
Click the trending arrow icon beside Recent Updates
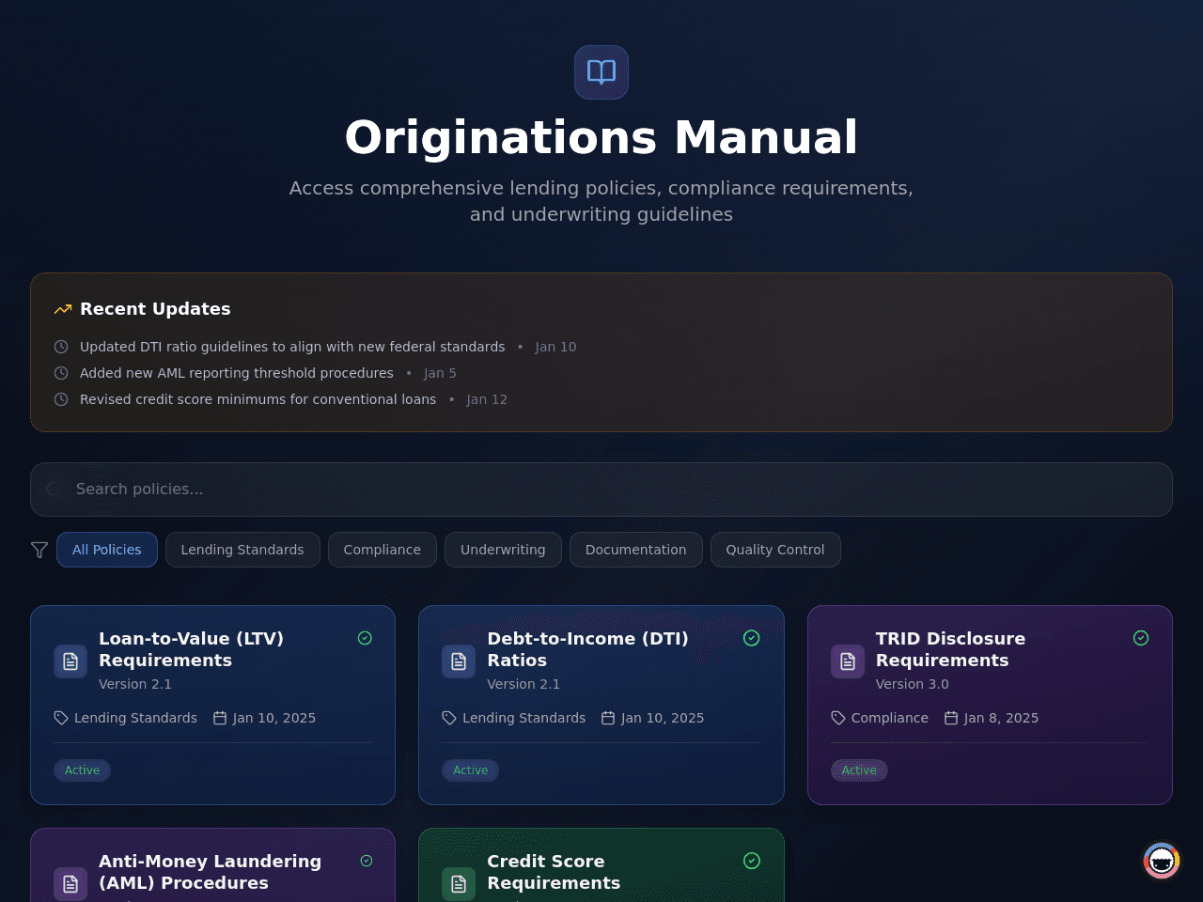point(63,309)
